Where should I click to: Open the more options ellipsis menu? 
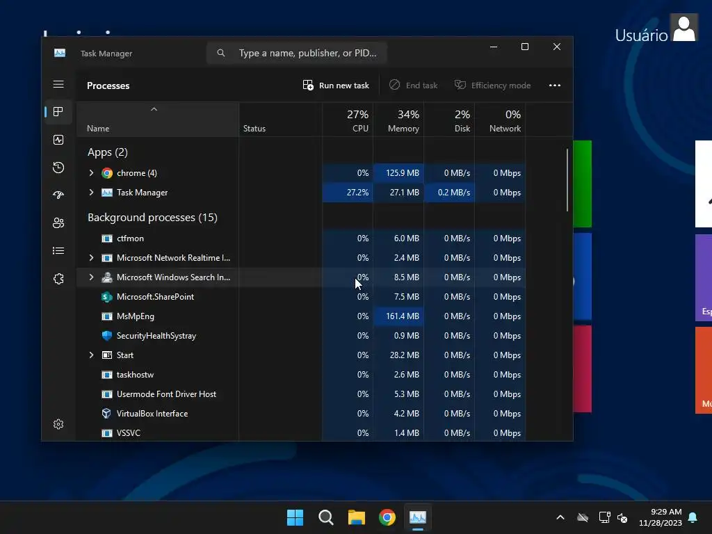pos(554,86)
